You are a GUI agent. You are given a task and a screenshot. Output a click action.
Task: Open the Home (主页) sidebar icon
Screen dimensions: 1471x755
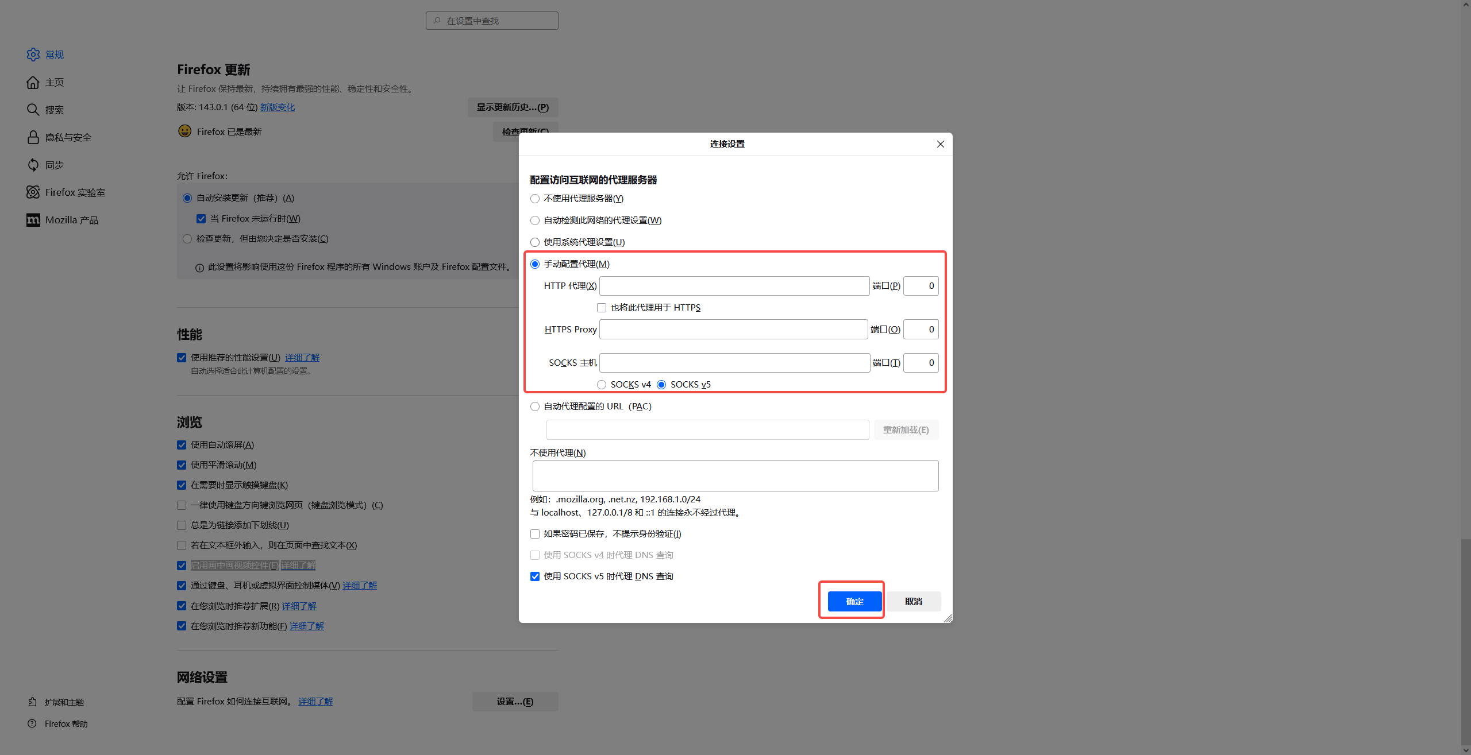[33, 82]
